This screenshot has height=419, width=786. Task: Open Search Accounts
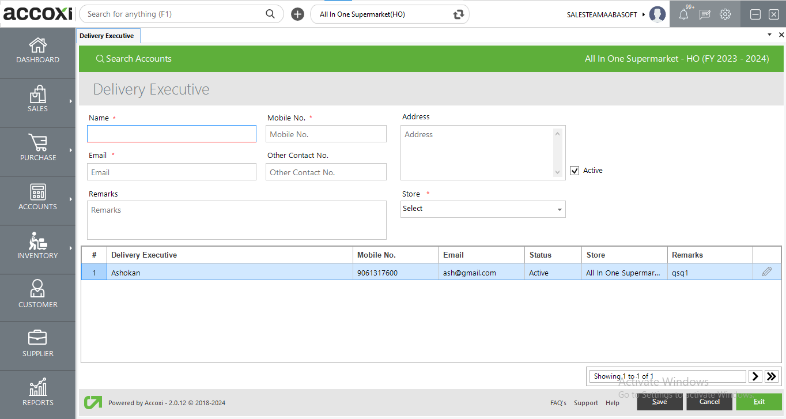tap(134, 58)
